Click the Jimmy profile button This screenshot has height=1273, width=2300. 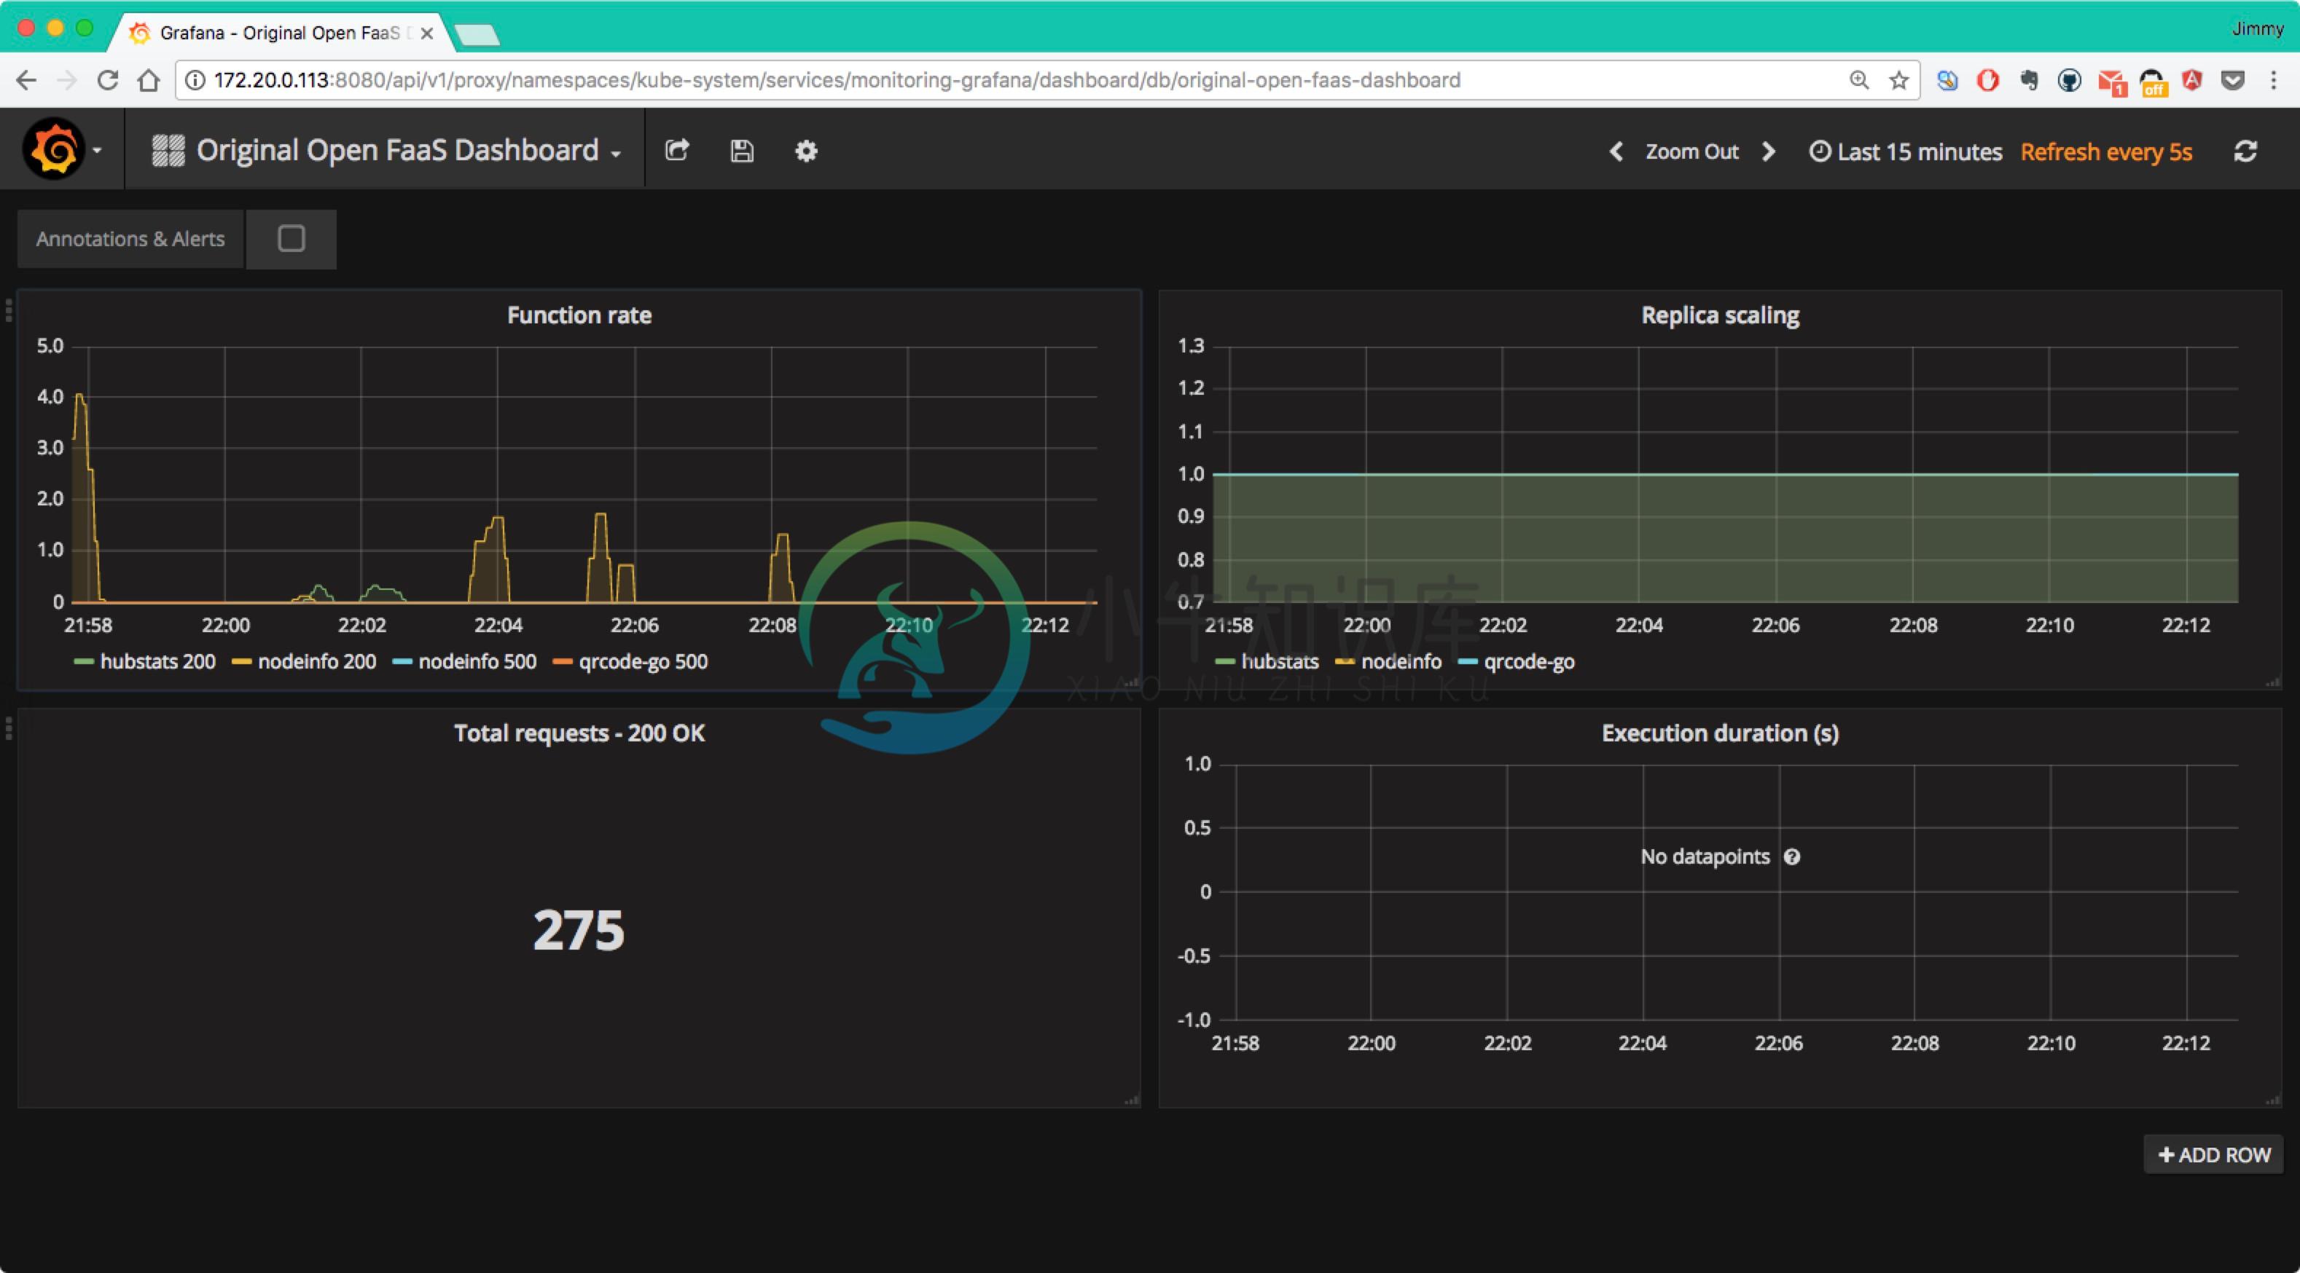click(x=2257, y=28)
